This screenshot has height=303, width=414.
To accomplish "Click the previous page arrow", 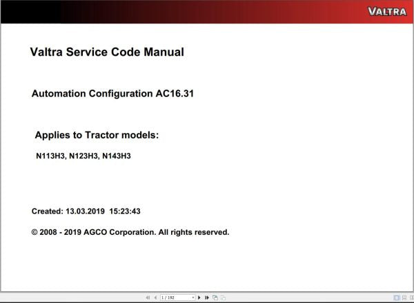I will click(x=155, y=297).
